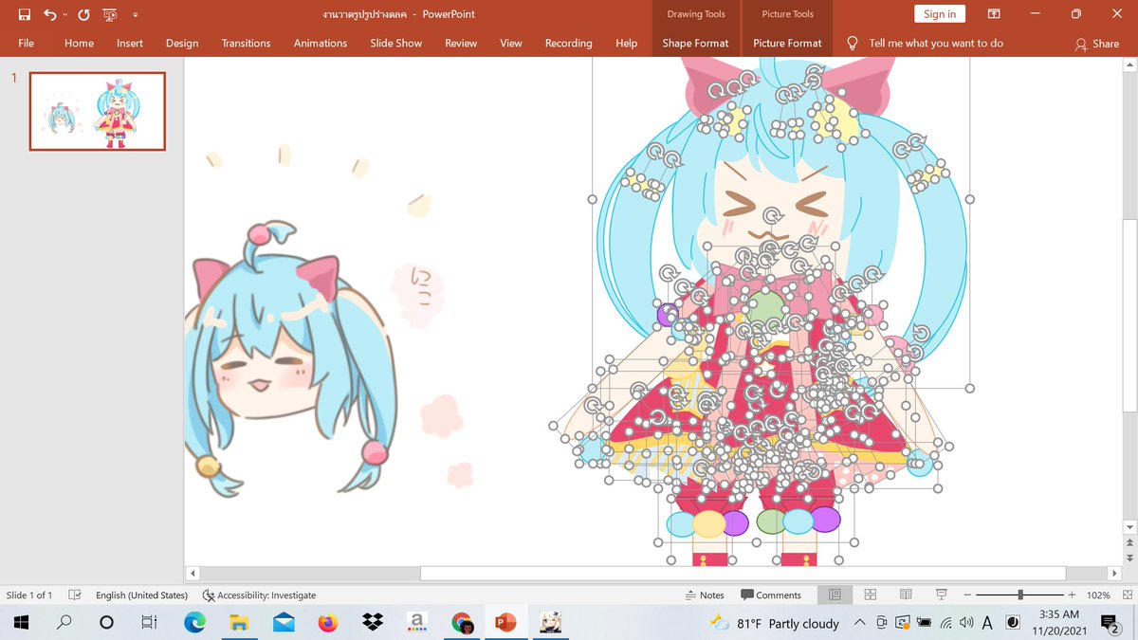This screenshot has height=640, width=1138.
Task: Toggle the Comments pane
Action: click(771, 594)
